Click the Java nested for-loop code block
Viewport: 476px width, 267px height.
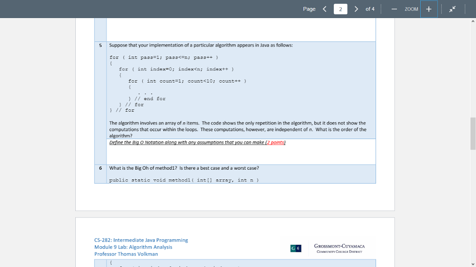[172, 83]
